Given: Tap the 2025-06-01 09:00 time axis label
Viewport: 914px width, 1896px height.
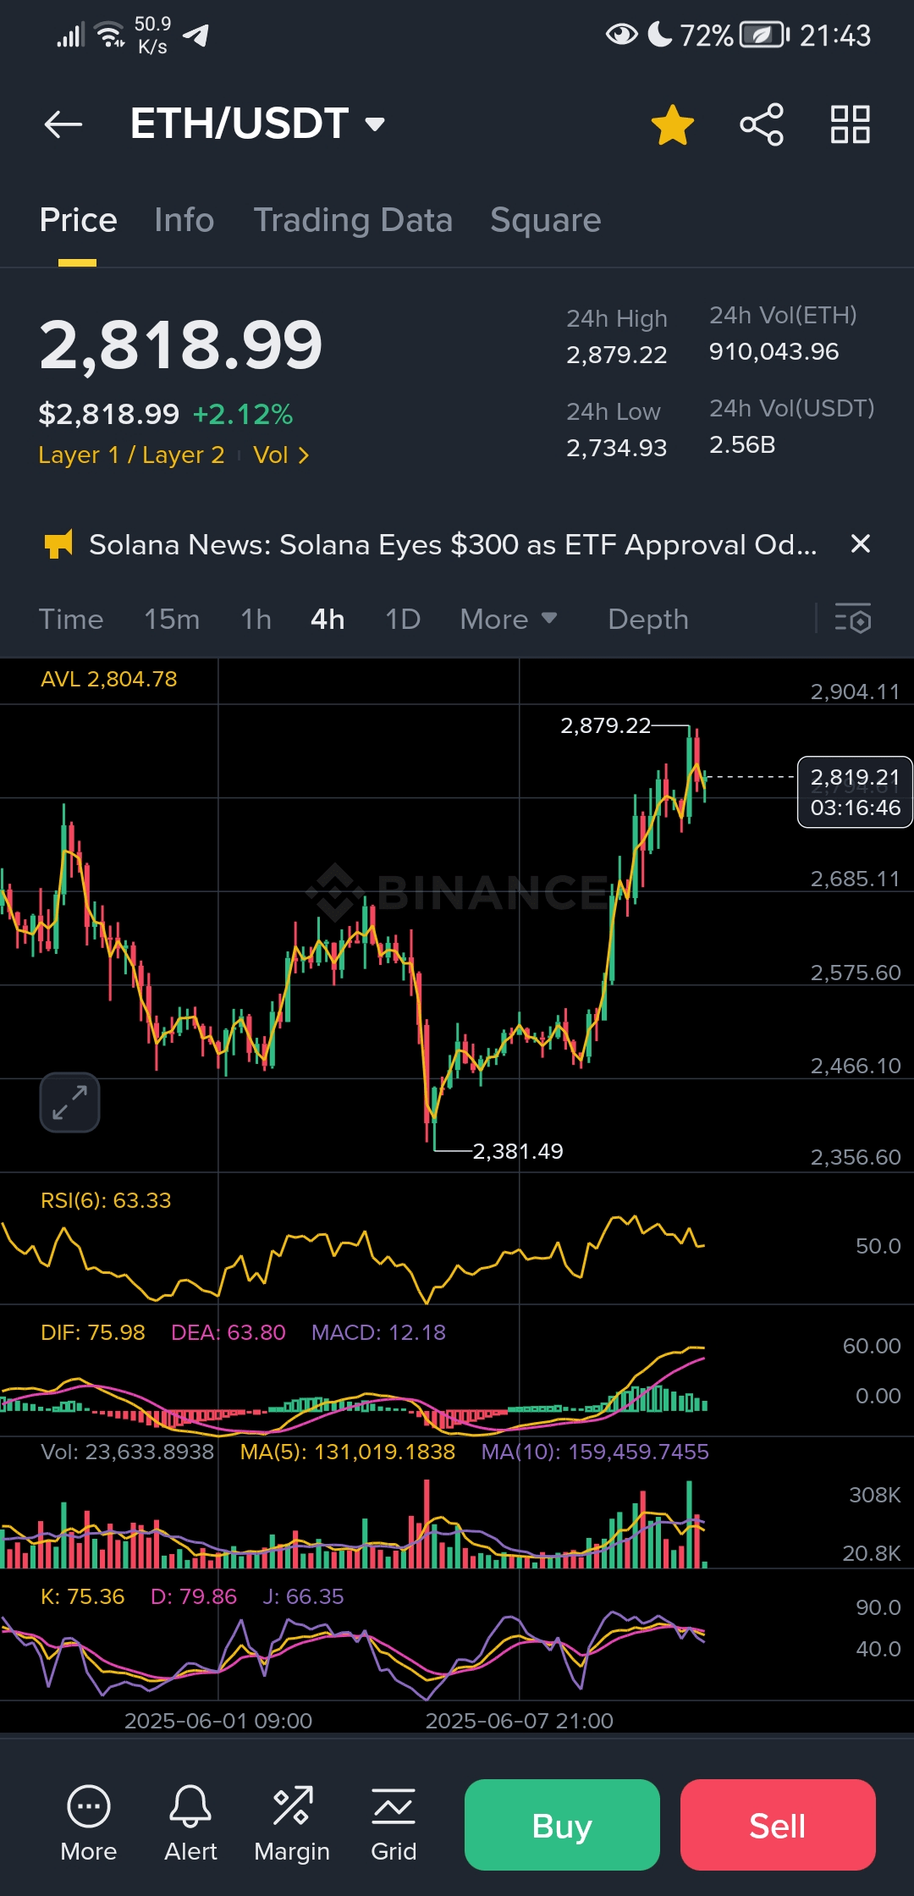Looking at the screenshot, I should (218, 1721).
